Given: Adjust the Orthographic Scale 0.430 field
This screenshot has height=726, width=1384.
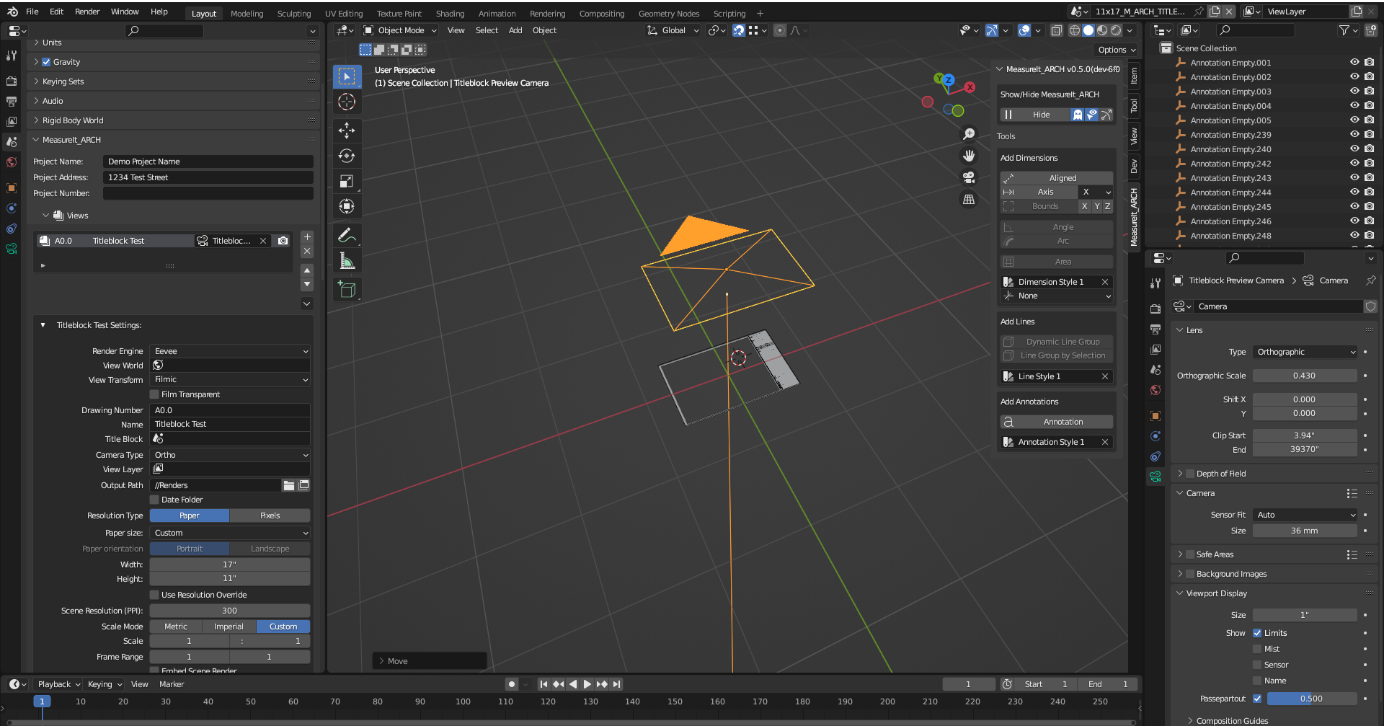Looking at the screenshot, I should point(1305,376).
